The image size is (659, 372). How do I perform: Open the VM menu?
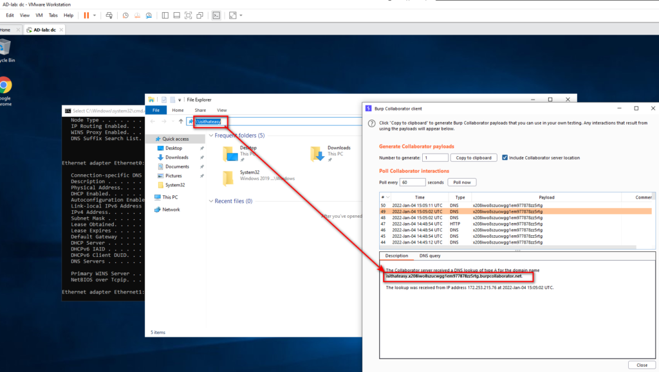(x=39, y=15)
